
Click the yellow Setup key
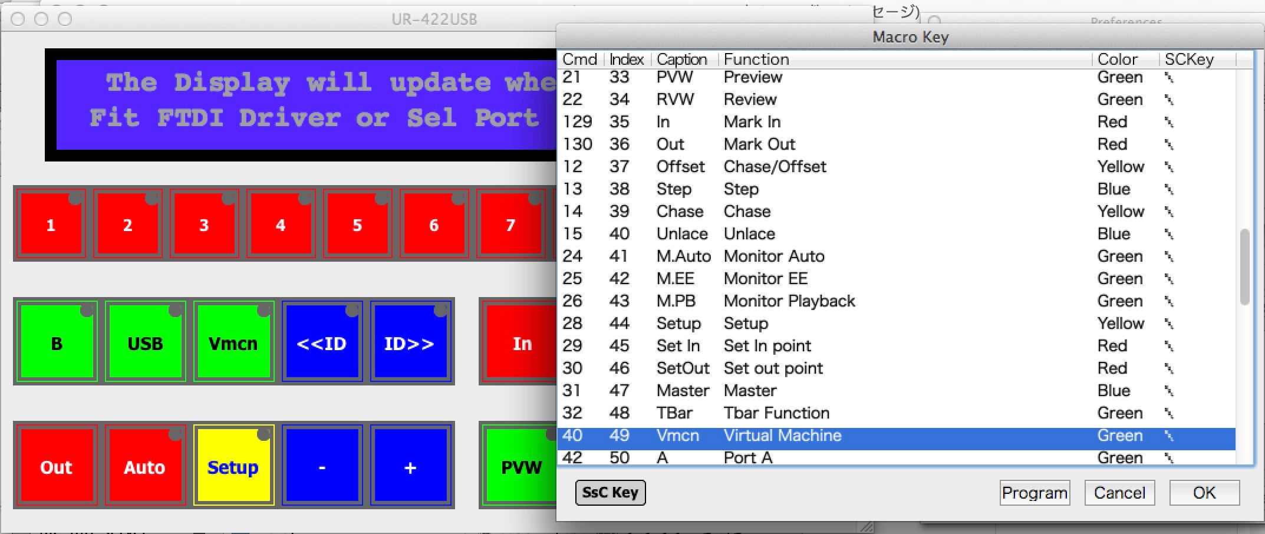[233, 466]
